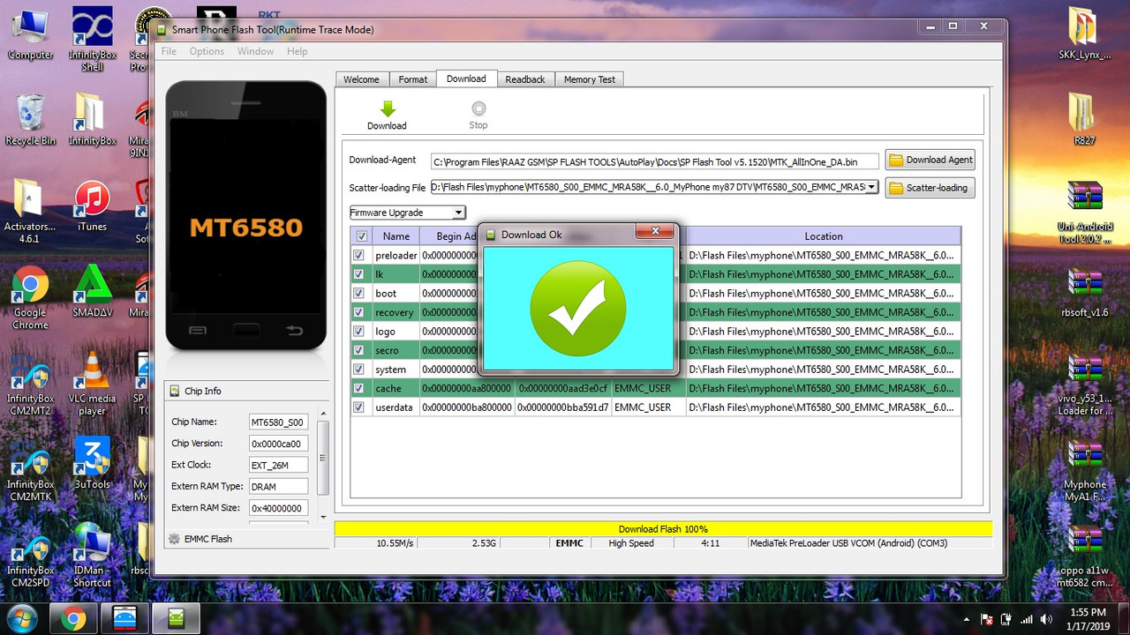Click the Download-Agent file path field
The height and width of the screenshot is (635, 1130).
(x=655, y=161)
